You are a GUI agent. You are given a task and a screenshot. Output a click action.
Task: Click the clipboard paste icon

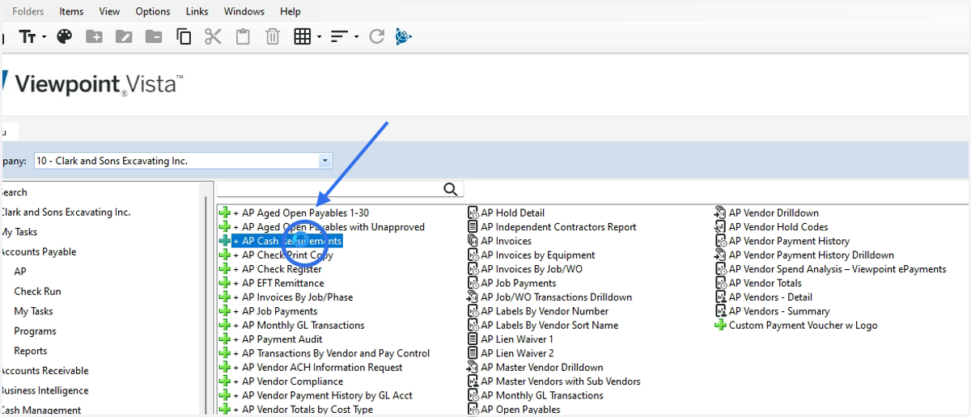click(x=243, y=36)
